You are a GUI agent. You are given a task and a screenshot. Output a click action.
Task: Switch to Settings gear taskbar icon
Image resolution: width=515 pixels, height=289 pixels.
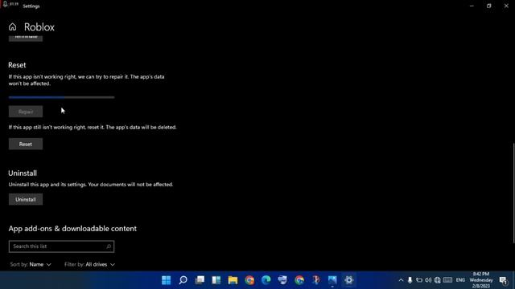[348, 280]
